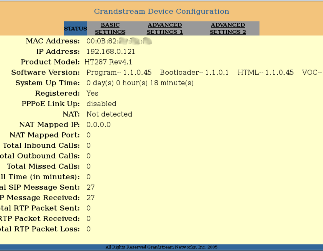323x251 pixels.
Task: Click the Total Inbound Calls label
Action: point(41,146)
